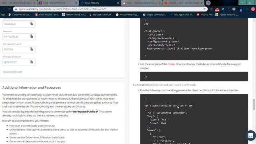Open a new browser tab
The width and height of the screenshot is (256, 144).
[x=208, y=3]
